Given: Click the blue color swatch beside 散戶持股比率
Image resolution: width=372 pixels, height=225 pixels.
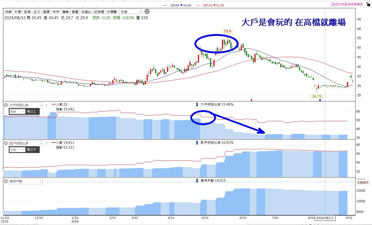Looking at the screenshot, I should coord(197,142).
